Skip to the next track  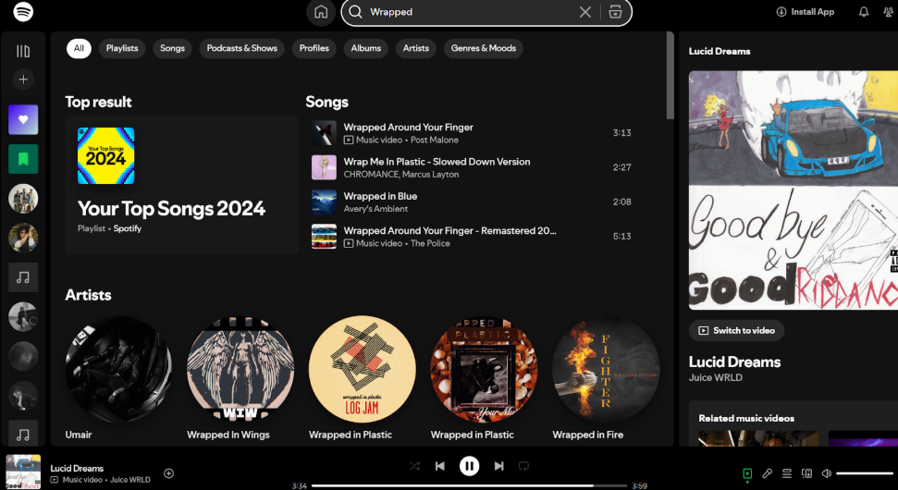coord(498,466)
